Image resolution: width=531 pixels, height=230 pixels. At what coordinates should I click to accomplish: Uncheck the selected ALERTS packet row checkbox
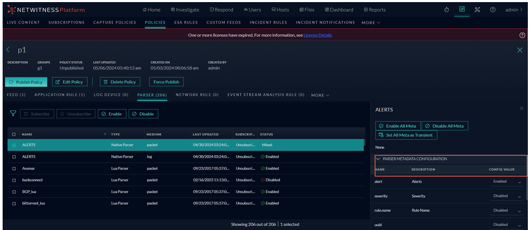click(14, 145)
